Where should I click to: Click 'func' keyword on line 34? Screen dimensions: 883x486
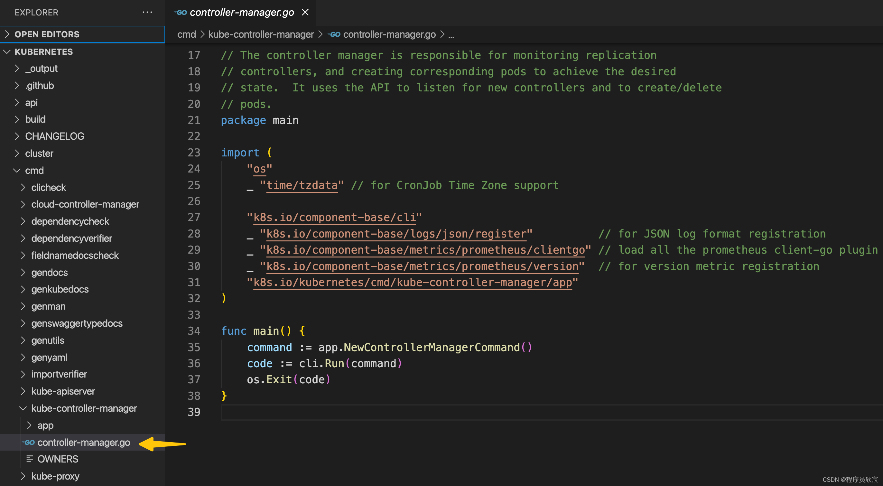pos(233,331)
